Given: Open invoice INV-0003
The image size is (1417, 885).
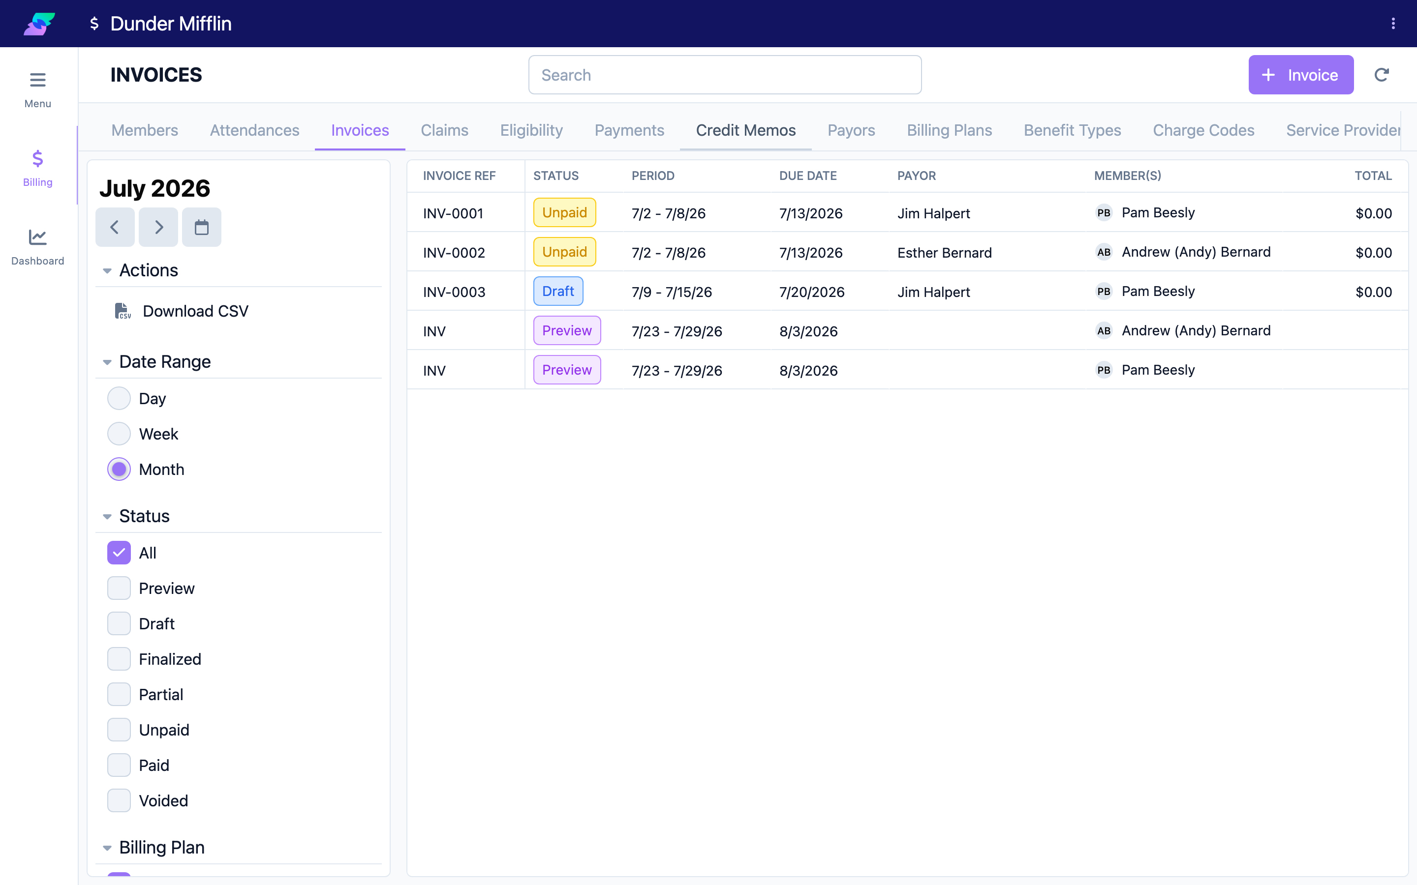Looking at the screenshot, I should (454, 292).
